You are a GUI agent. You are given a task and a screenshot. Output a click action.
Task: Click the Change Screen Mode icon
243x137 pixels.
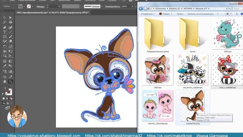(x=7, y=108)
